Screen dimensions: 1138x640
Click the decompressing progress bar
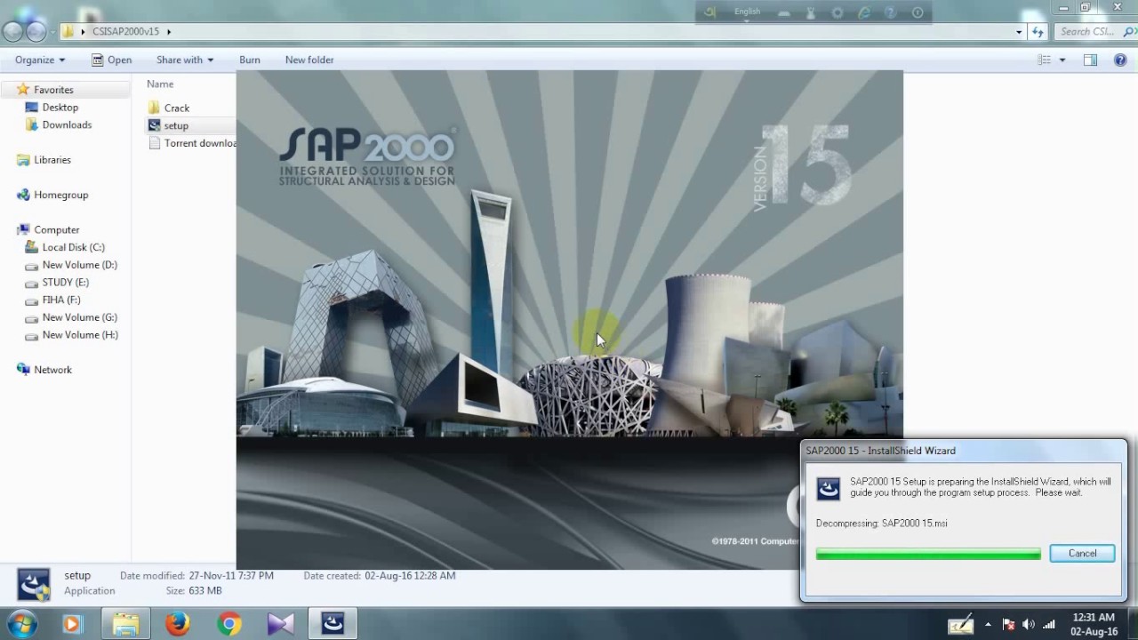click(x=928, y=555)
